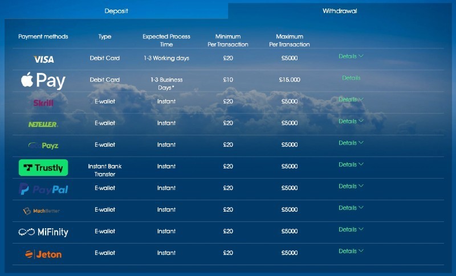Click the Trustly logo

43,167
